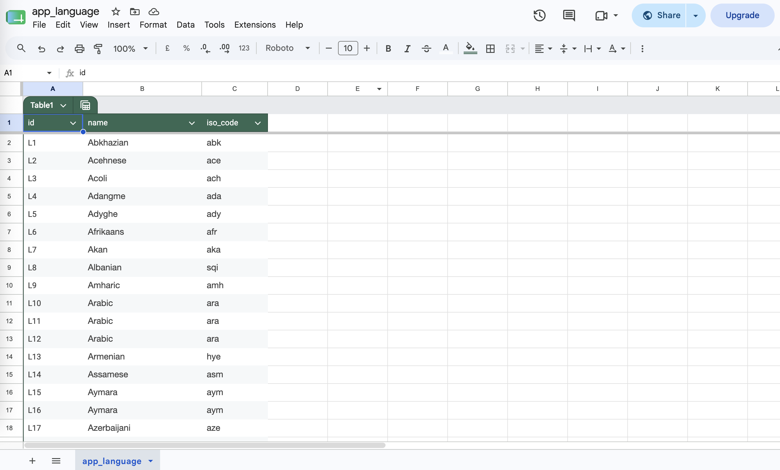Open the search menus magnifier icon

(21, 48)
